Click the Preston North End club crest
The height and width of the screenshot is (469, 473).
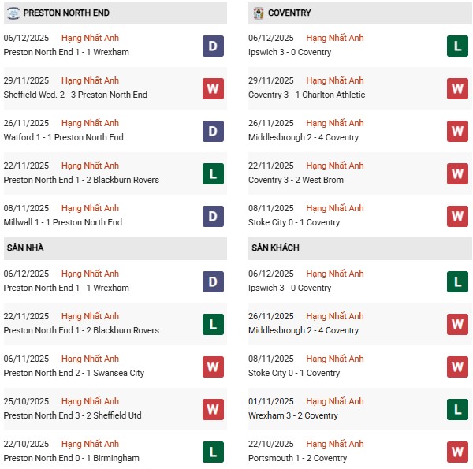pos(11,13)
